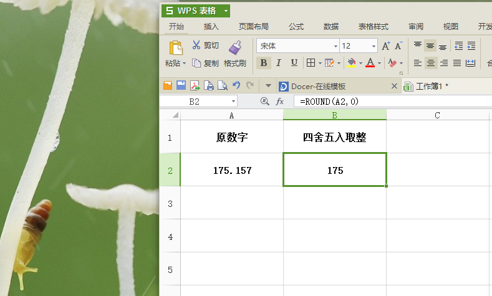Viewport: 492px width, 296px height.
Task: Open file with the orange folder icon
Action: [168, 85]
